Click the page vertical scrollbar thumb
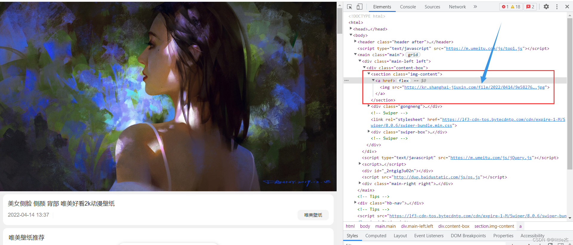 [340, 21]
